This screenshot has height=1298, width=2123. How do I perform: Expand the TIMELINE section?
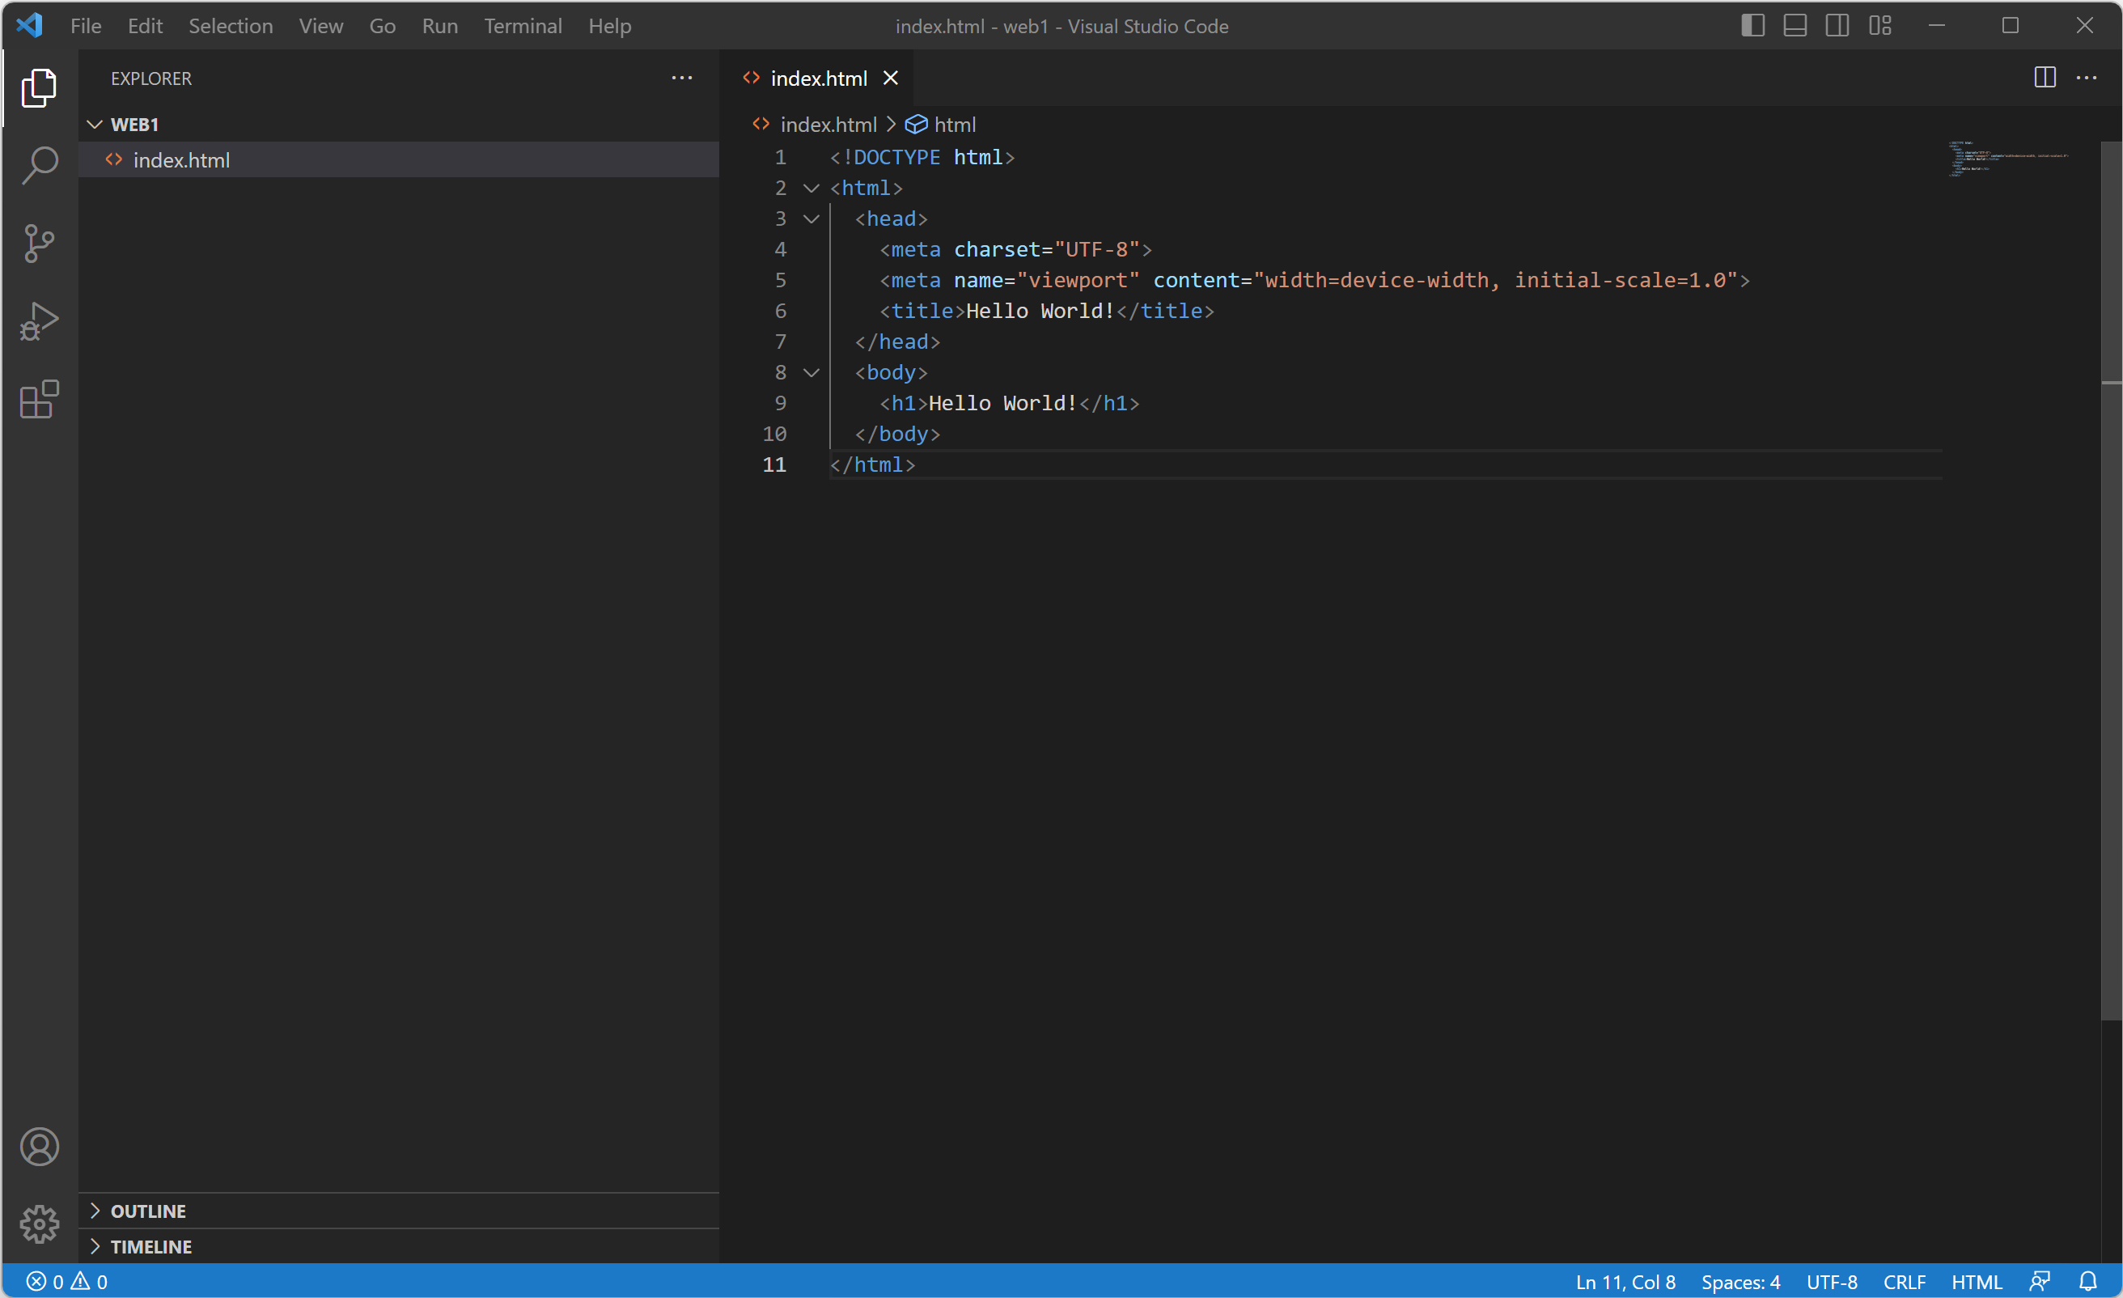pyautogui.click(x=150, y=1246)
